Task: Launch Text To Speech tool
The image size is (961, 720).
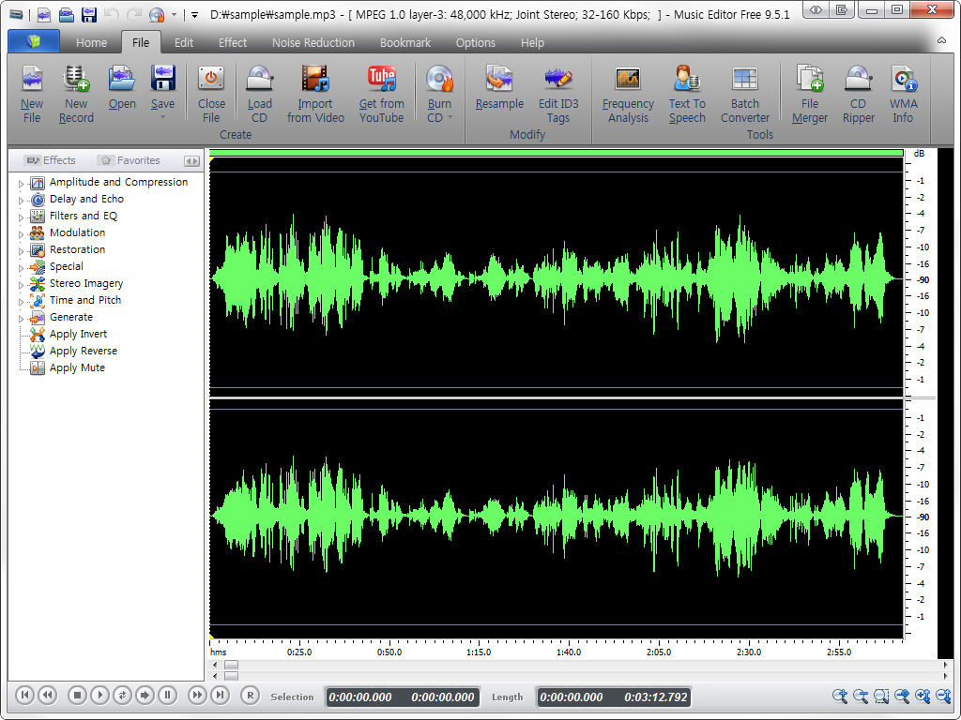Action: pyautogui.click(x=687, y=94)
